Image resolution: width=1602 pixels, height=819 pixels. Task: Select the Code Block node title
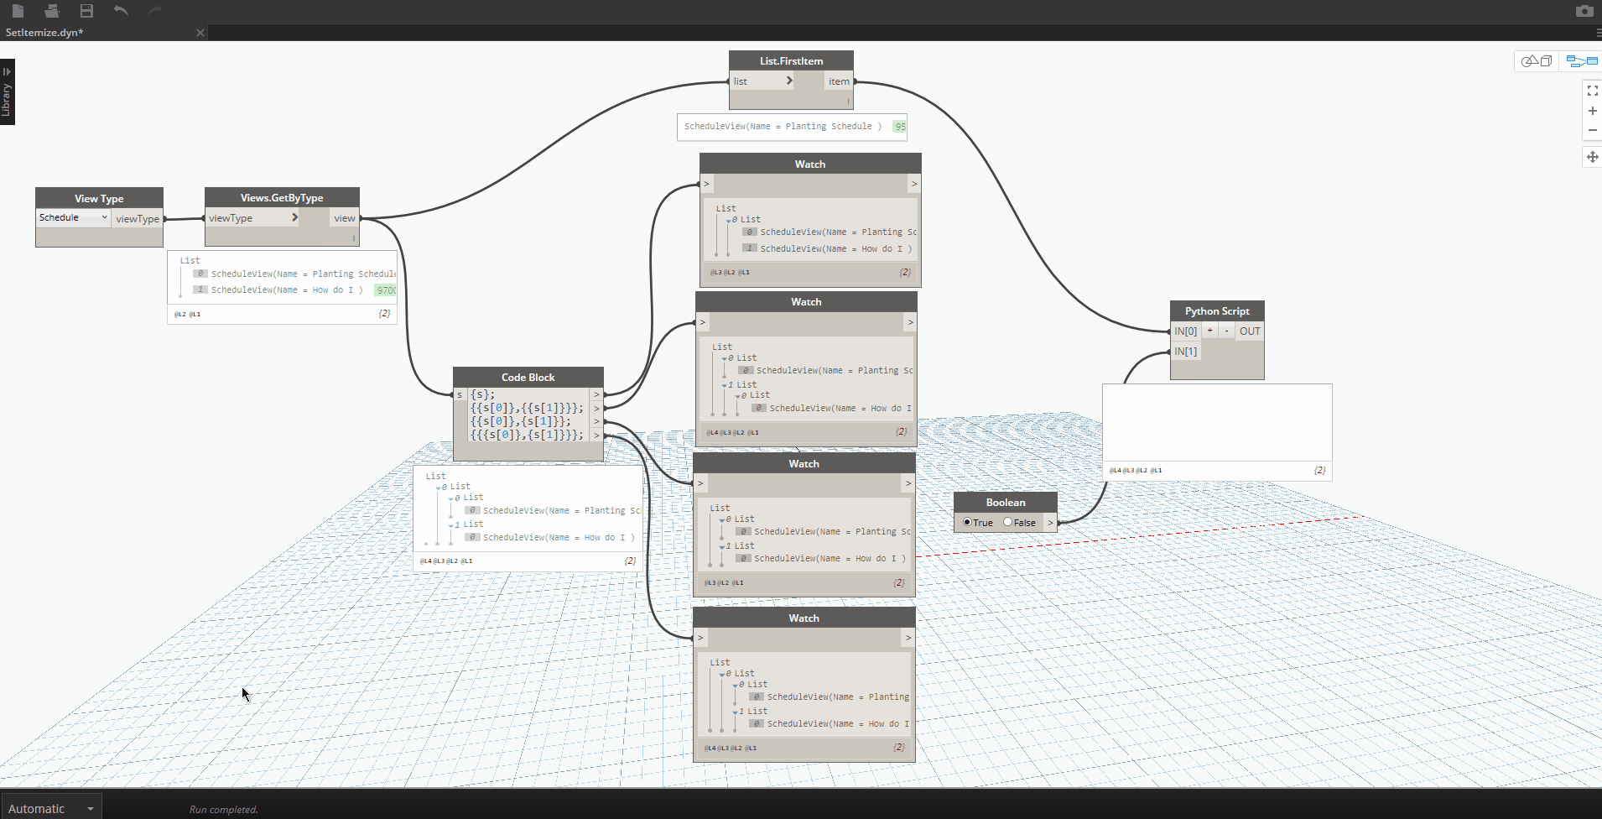(x=528, y=377)
